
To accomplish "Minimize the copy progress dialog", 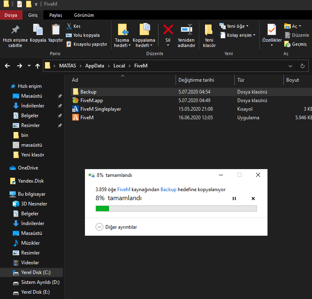I will click(221, 175).
